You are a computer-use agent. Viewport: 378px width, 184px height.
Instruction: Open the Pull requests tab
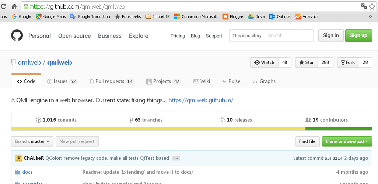coord(111,81)
